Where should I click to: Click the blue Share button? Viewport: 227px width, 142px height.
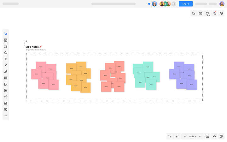[x=186, y=4]
